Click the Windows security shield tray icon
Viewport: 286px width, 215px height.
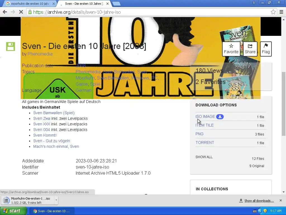coord(265,211)
